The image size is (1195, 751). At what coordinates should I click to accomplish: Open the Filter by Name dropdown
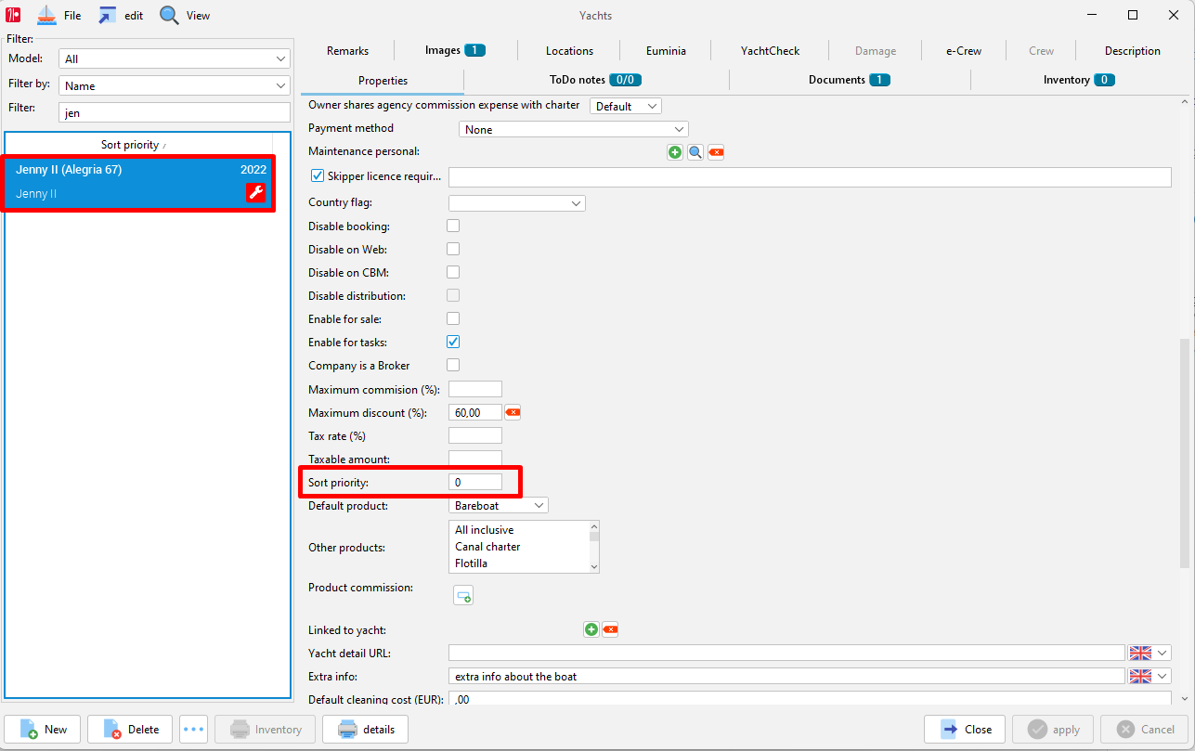[x=175, y=85]
